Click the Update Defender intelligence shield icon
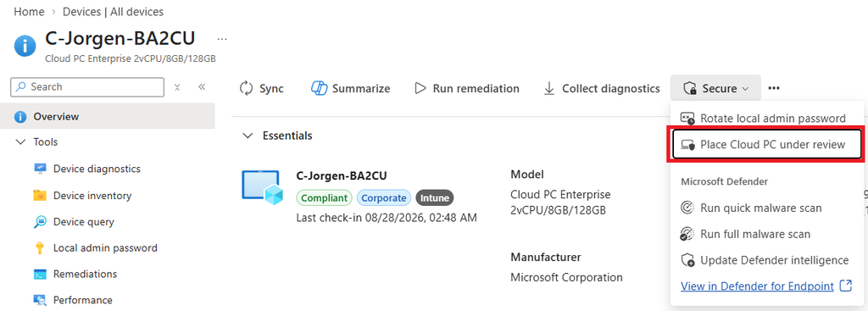This screenshot has width=868, height=311. (x=687, y=260)
